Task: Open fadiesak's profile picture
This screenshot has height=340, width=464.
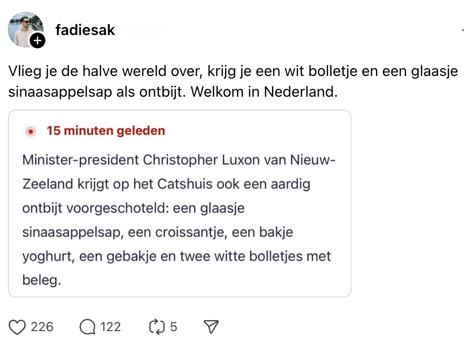Action: coord(24,29)
